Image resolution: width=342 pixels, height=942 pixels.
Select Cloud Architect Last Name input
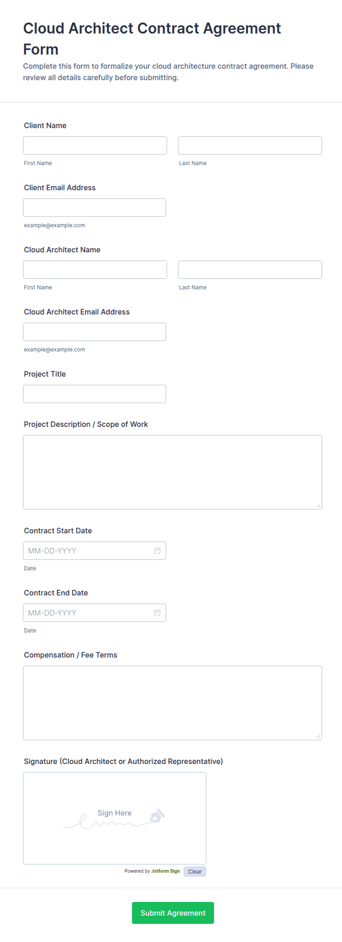tap(250, 270)
